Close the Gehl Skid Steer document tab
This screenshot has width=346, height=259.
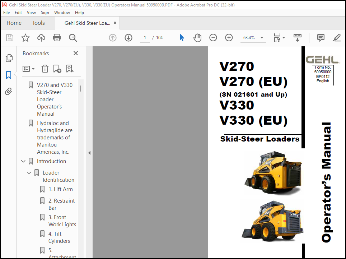(x=115, y=23)
